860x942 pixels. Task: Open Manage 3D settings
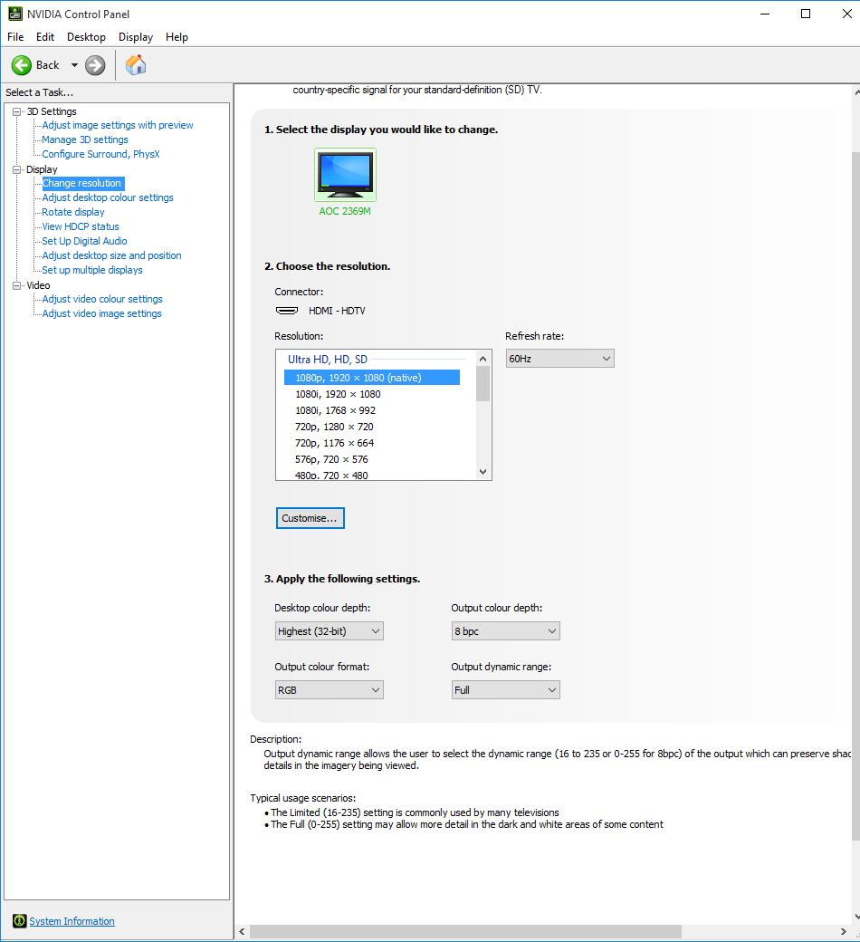pos(85,139)
